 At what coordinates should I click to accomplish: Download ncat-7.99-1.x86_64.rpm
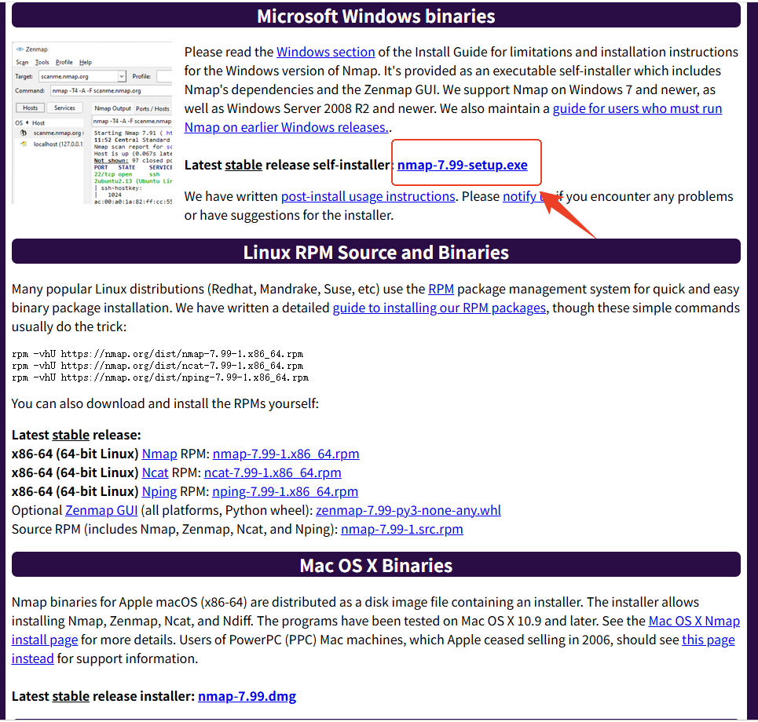(x=273, y=472)
